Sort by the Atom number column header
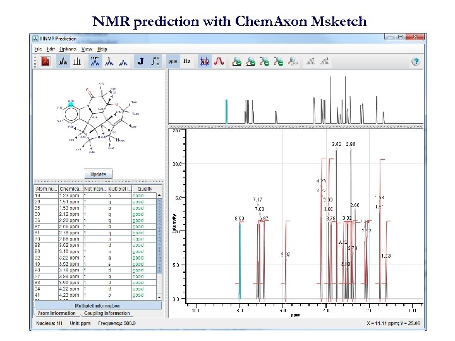The image size is (455, 341). pyautogui.click(x=46, y=189)
